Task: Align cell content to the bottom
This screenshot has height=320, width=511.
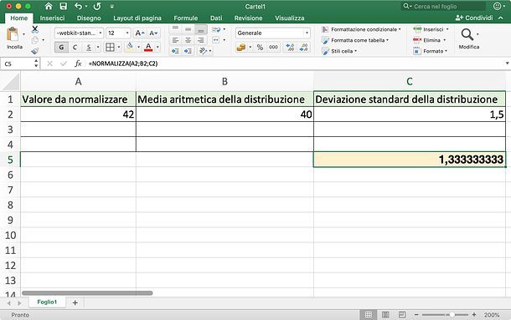Action: 201,29
